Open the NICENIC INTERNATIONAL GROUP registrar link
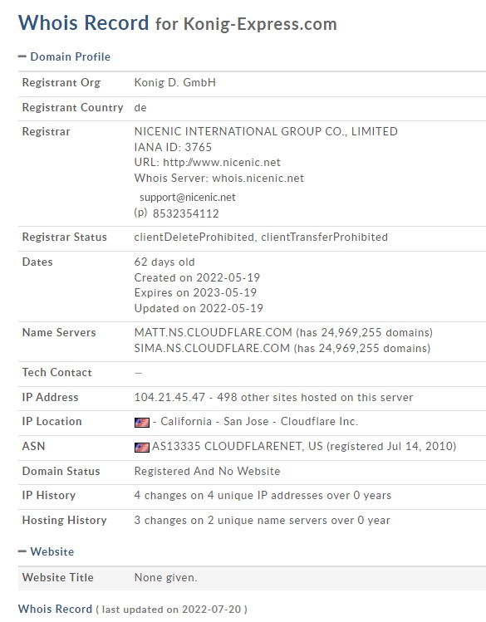486x622 pixels. tap(266, 131)
